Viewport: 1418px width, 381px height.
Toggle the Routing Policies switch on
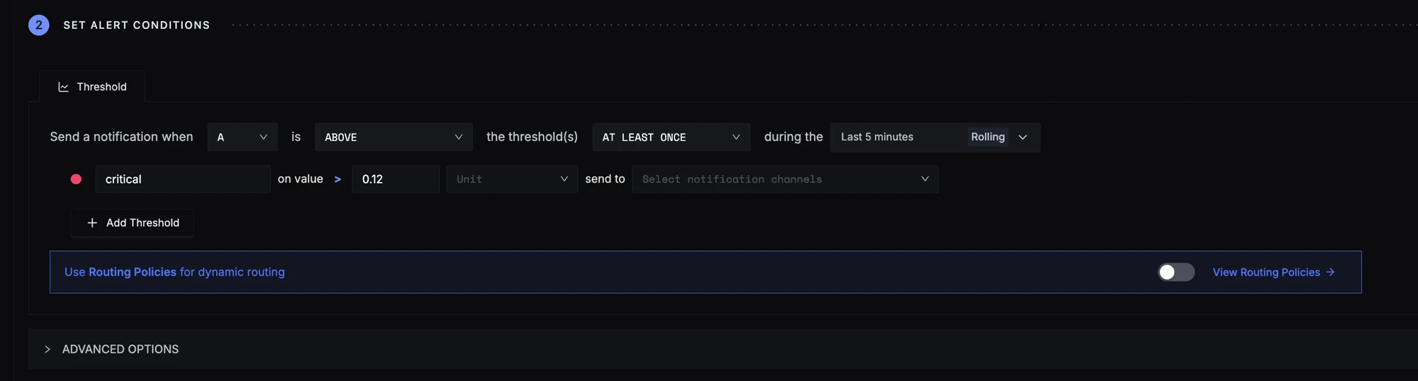coord(1176,272)
